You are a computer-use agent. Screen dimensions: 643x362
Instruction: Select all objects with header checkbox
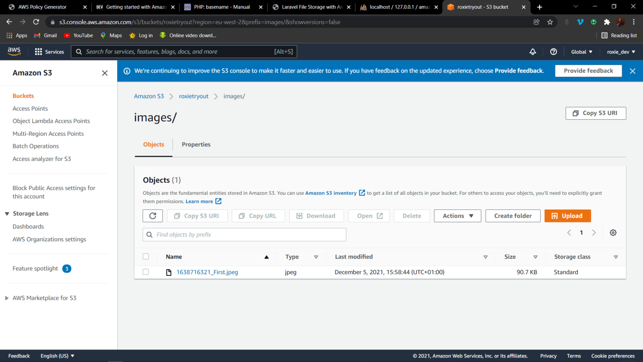pos(146,256)
